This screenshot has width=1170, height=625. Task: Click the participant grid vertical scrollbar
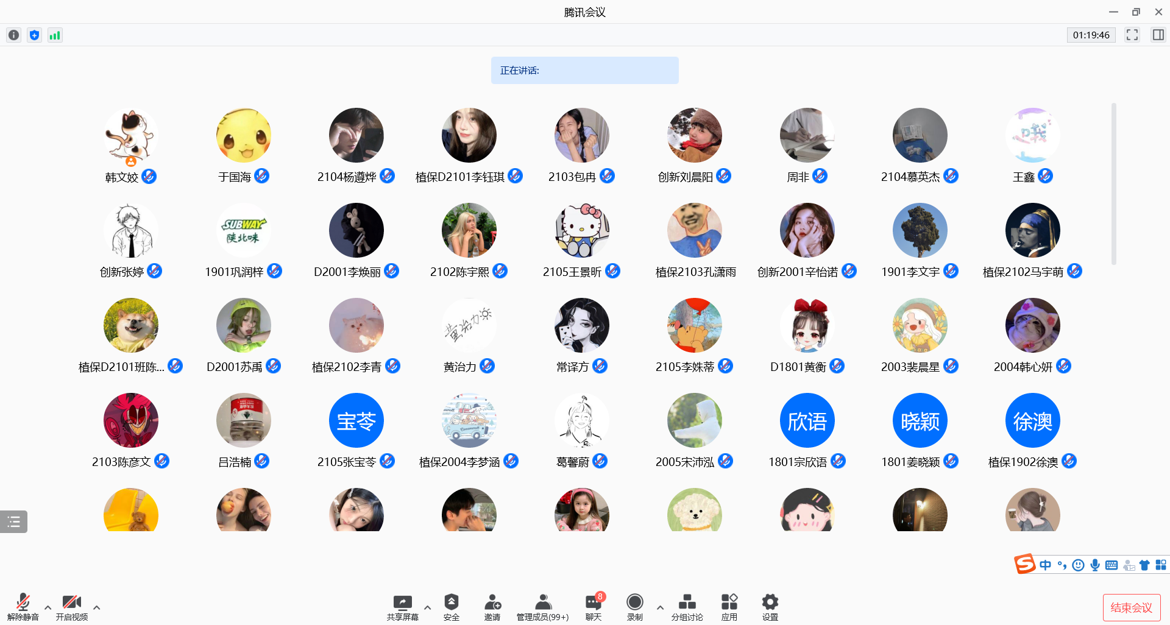coord(1113,183)
